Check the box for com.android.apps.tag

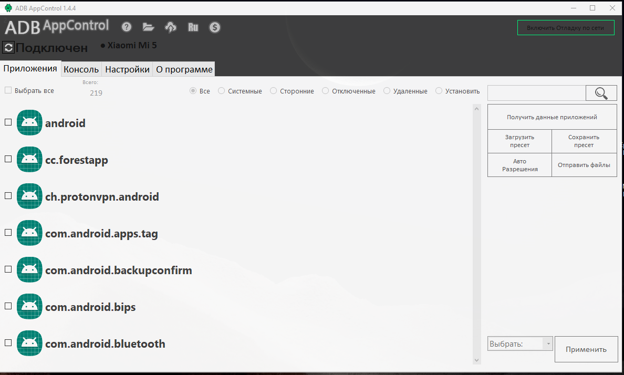(8, 233)
